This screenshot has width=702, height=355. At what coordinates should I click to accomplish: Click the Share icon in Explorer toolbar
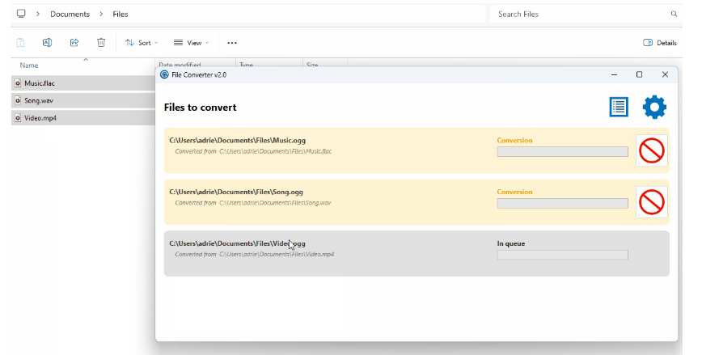(74, 43)
